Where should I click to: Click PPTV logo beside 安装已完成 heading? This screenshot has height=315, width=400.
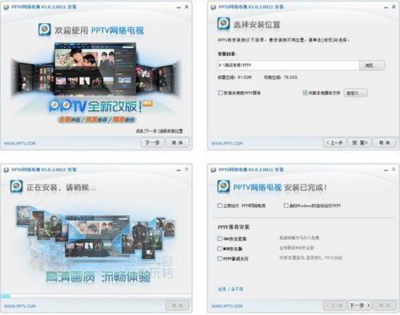(223, 186)
